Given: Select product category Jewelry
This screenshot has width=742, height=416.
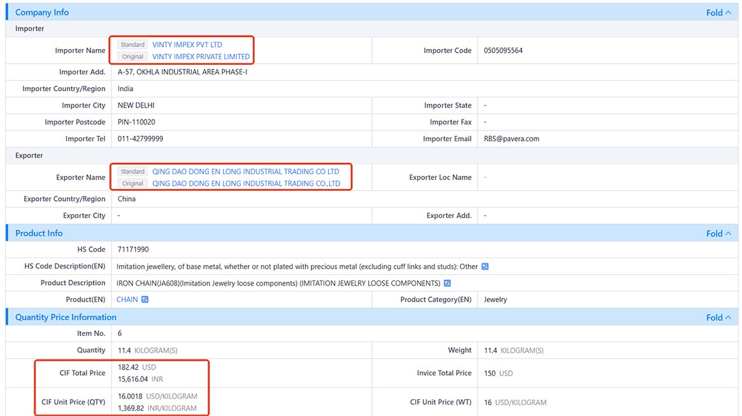Looking at the screenshot, I should [x=496, y=300].
